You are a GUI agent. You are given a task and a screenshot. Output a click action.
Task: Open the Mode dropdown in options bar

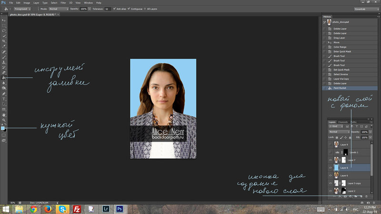tap(58, 9)
